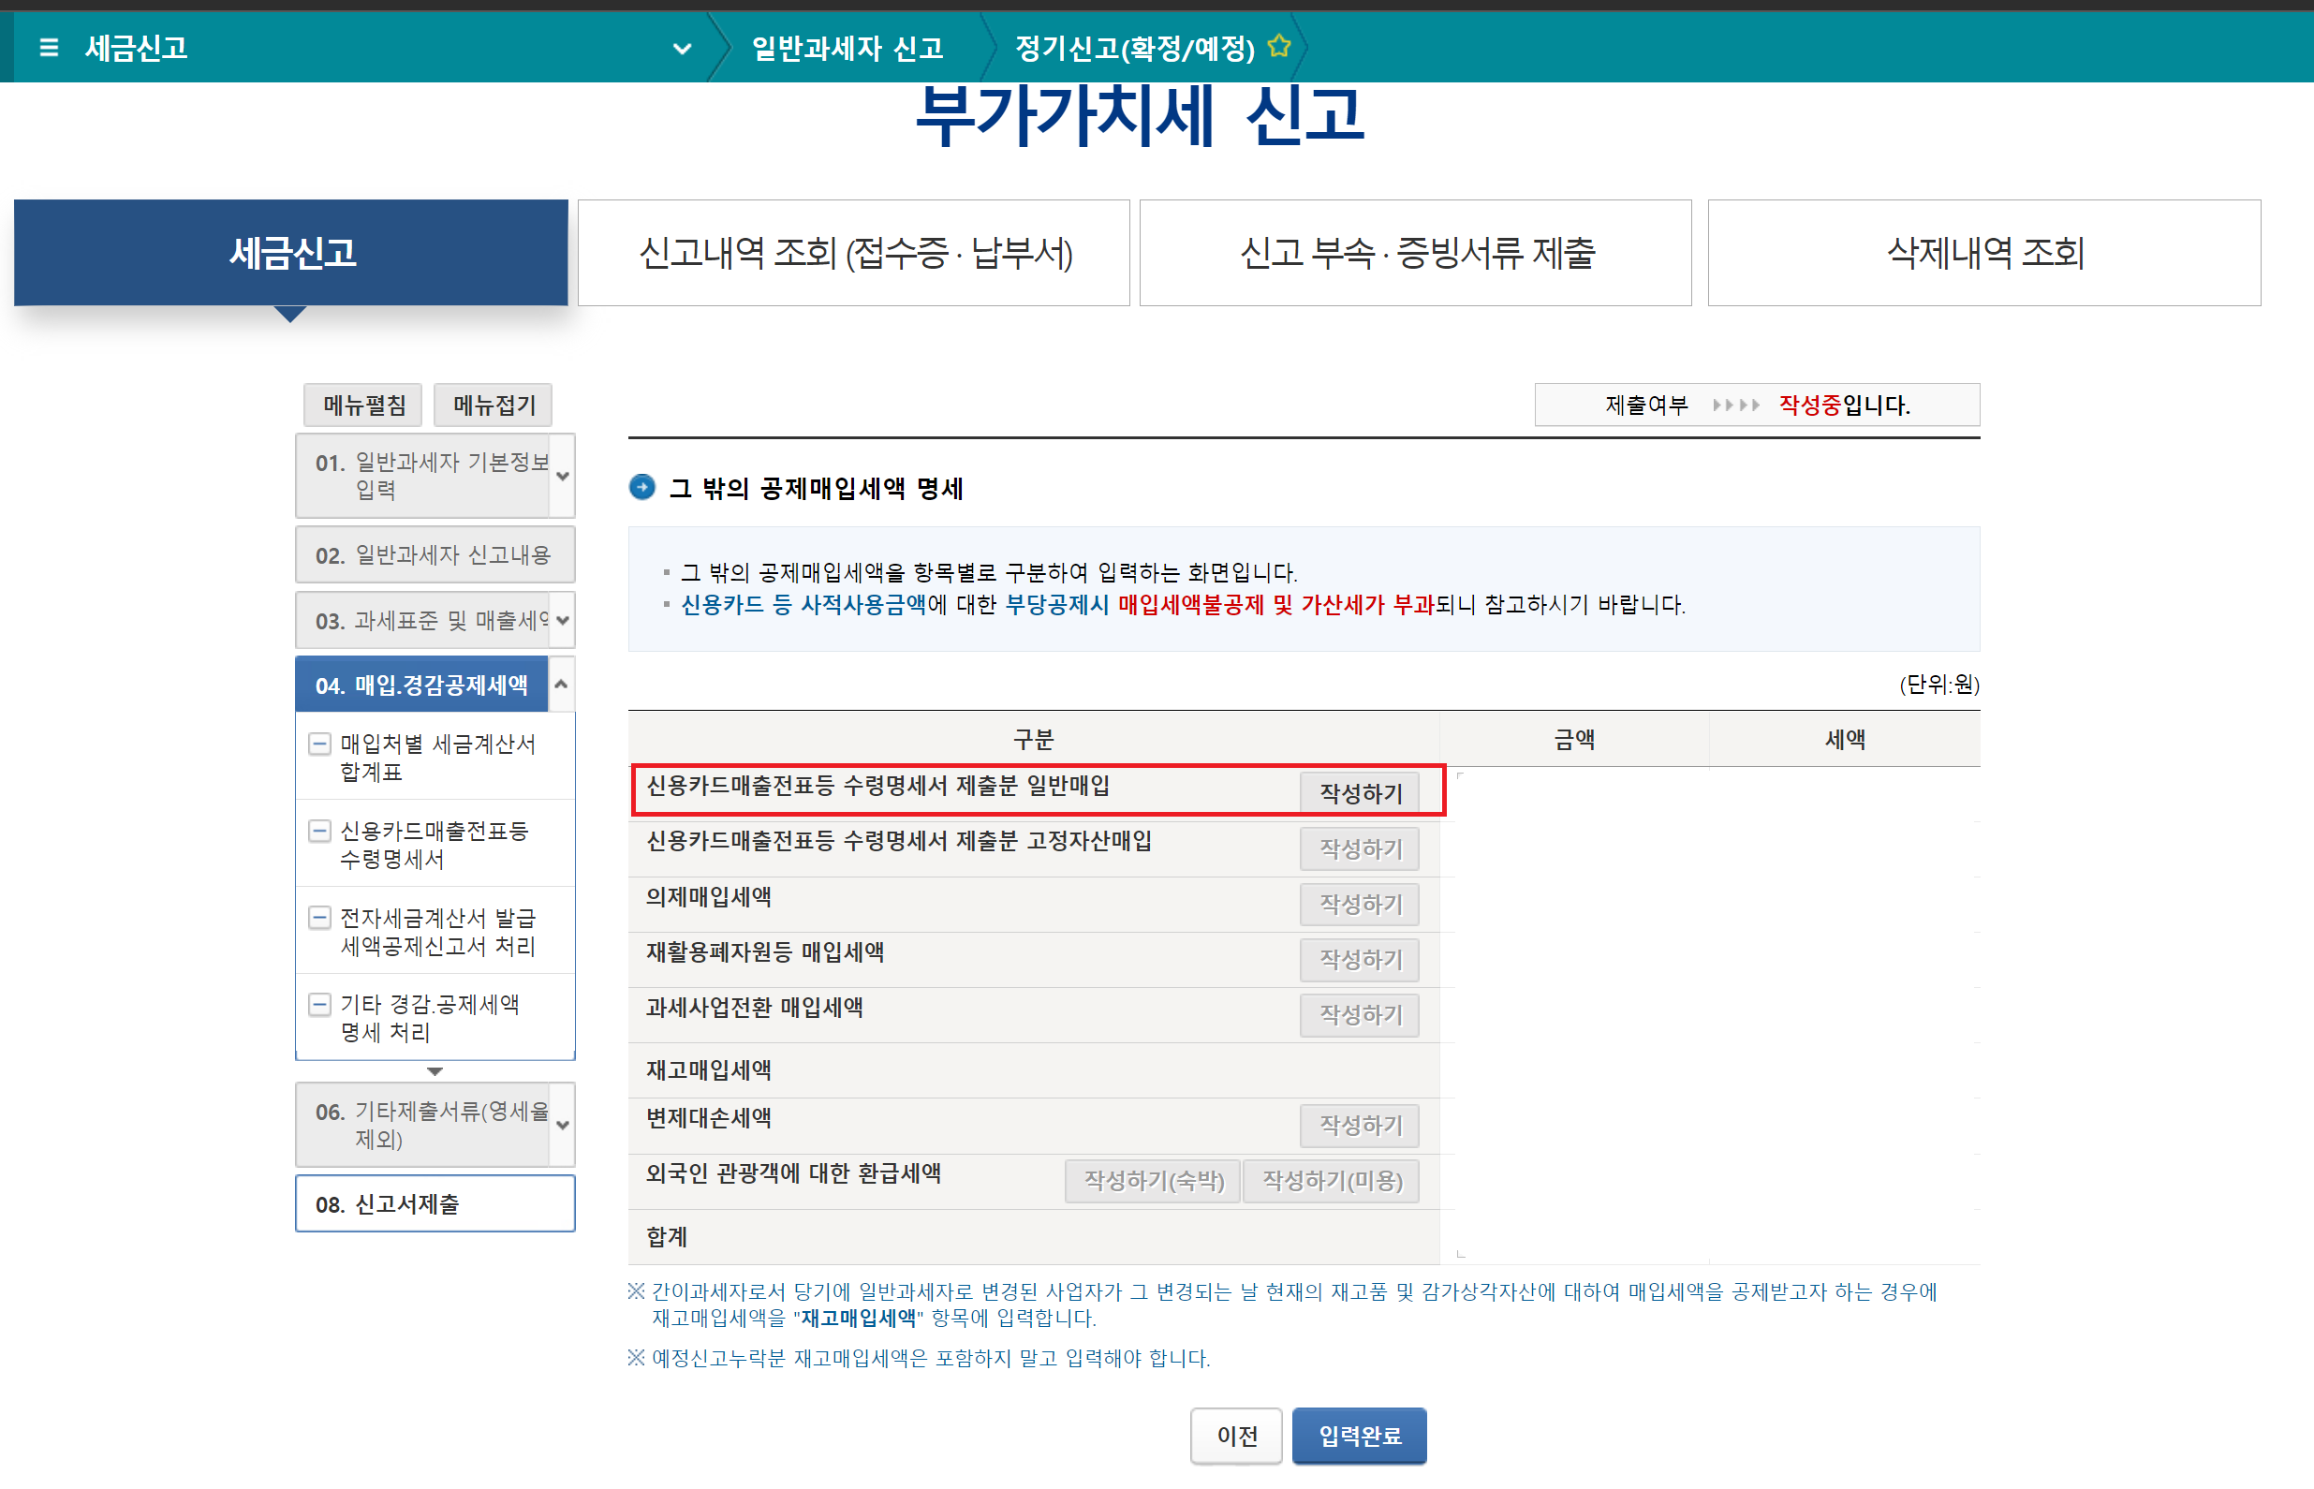Open submenu 신용카드매출전표등 수령명세서
Viewport: 2314px width, 1489px height.
click(x=435, y=844)
